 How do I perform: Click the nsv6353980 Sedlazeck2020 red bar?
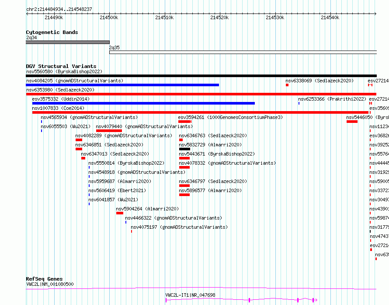(201, 94)
